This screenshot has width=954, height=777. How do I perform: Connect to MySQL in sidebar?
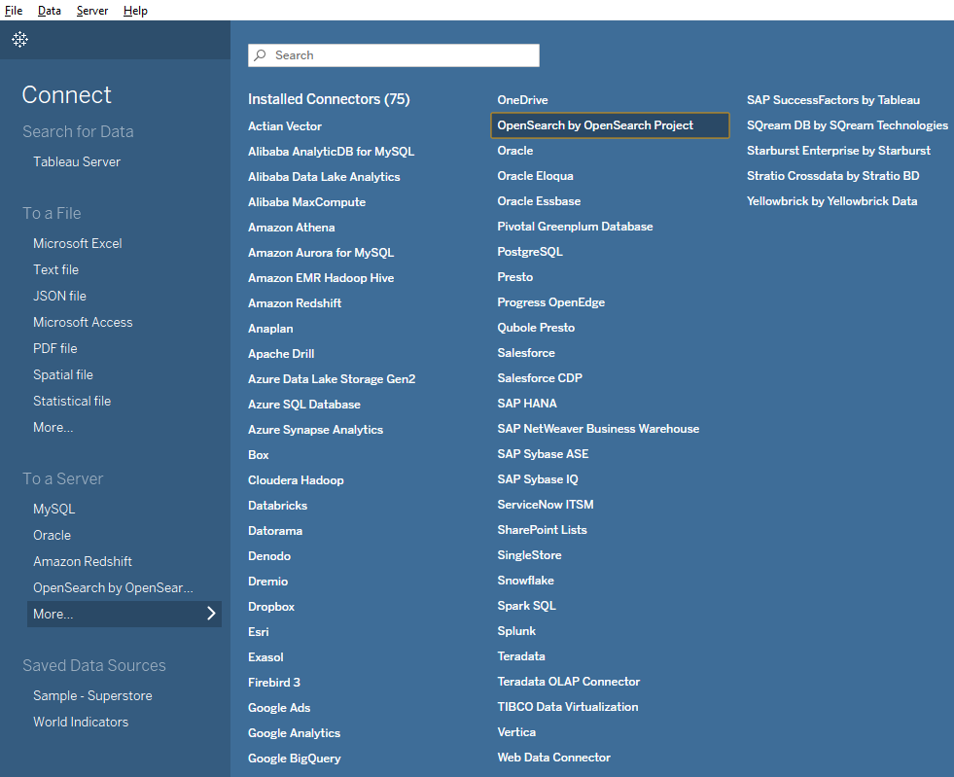pos(54,509)
